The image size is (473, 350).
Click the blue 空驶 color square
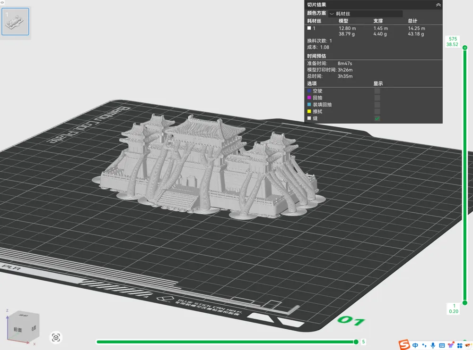click(x=309, y=91)
